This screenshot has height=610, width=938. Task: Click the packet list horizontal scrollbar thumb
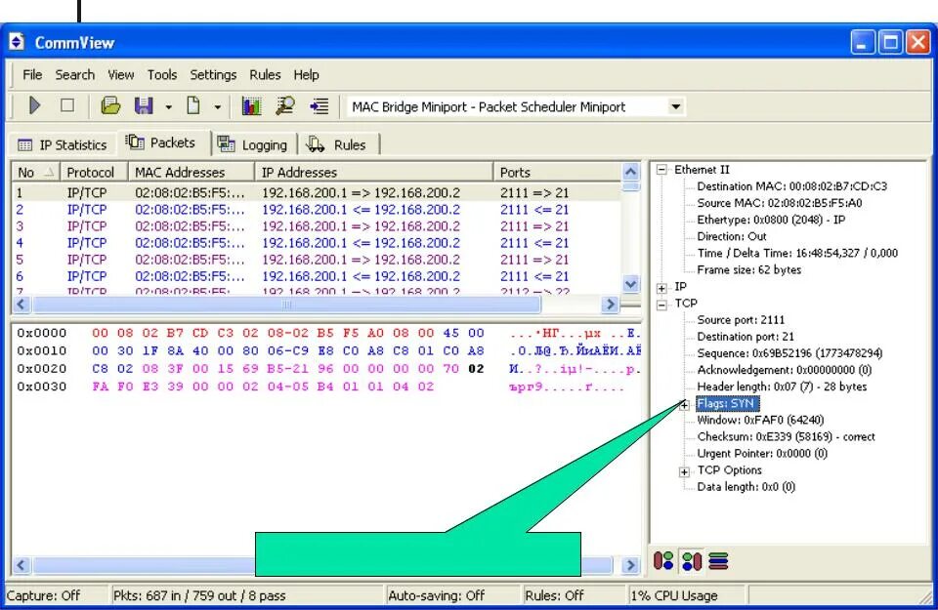point(287,305)
